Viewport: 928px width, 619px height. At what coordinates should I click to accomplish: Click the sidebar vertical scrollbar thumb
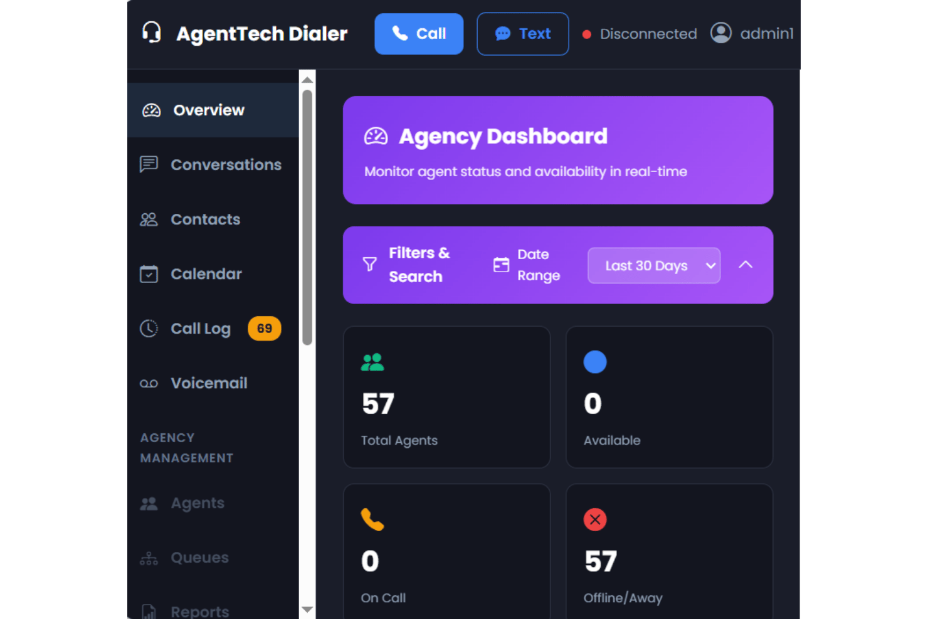click(307, 218)
